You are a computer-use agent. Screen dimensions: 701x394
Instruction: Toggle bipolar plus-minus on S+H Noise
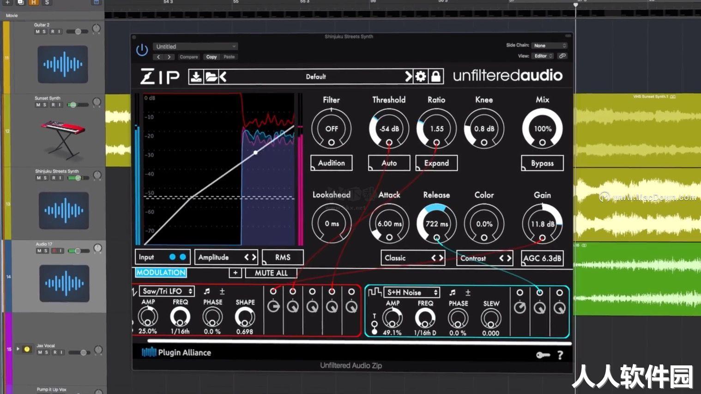coord(468,293)
